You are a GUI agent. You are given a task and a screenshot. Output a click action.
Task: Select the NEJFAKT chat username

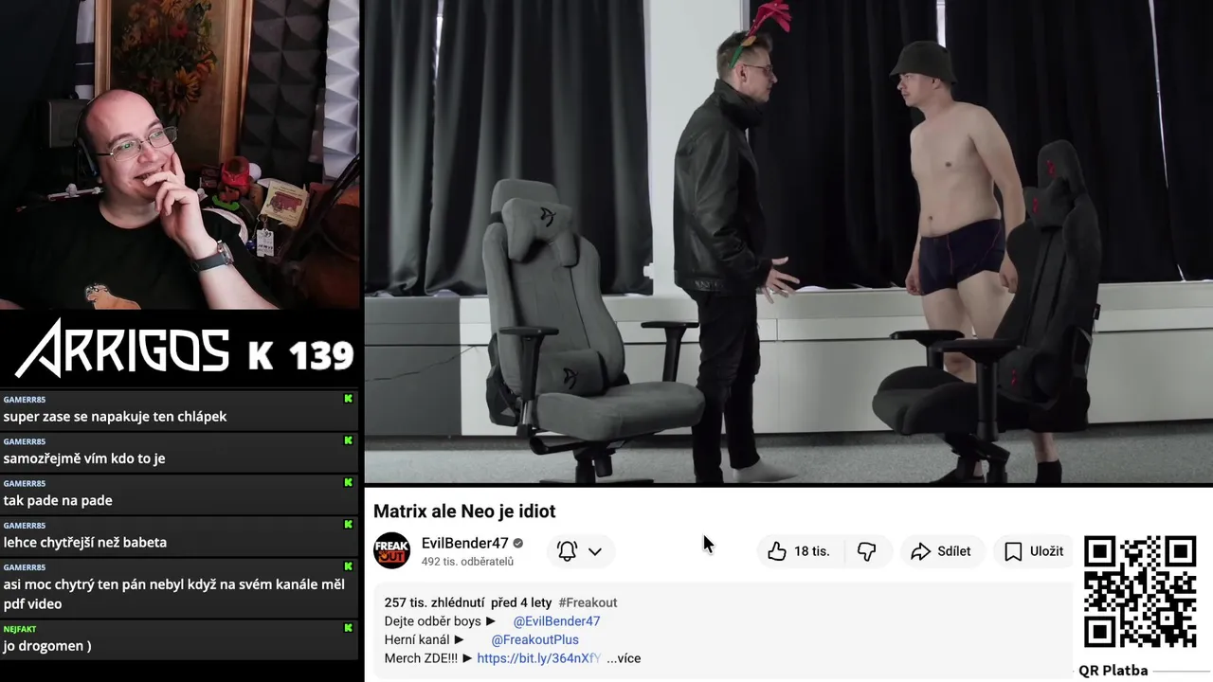tap(20, 629)
